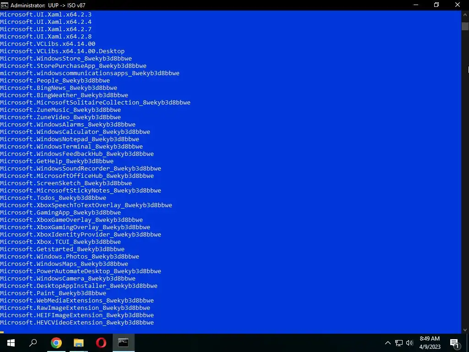Click the Microsoft.WindowsCalculator line

coord(75,132)
